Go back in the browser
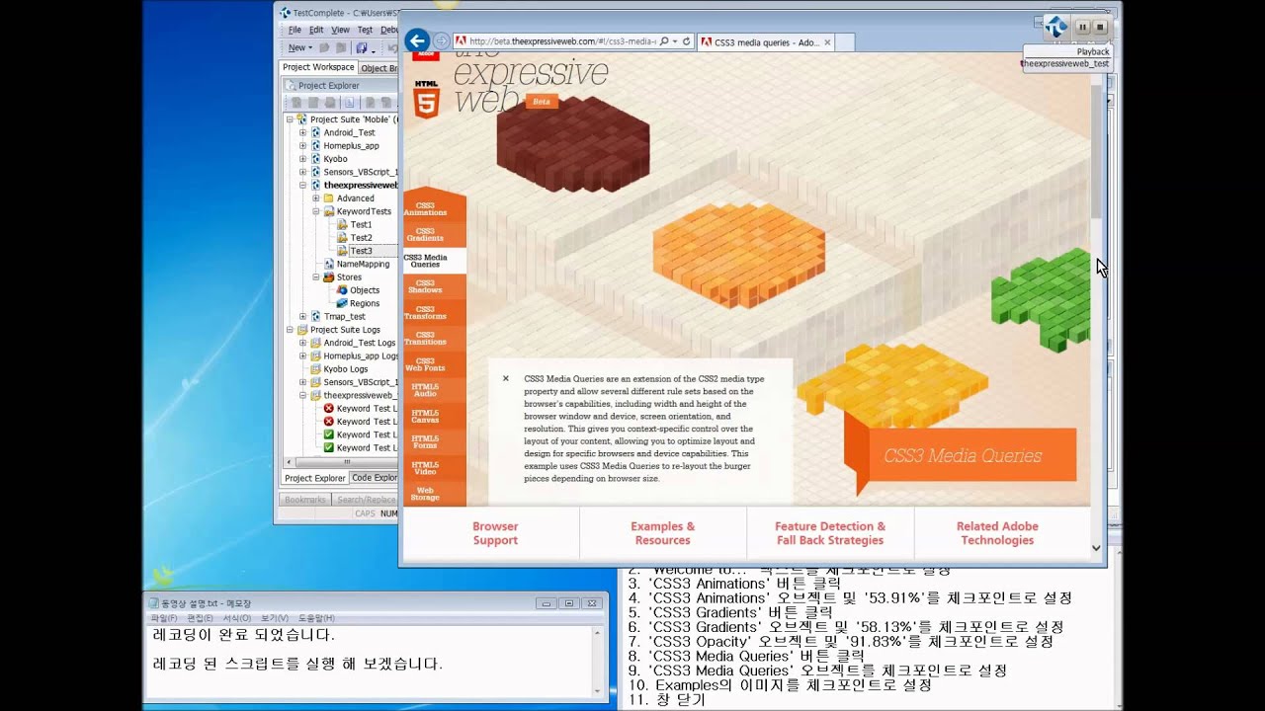Image resolution: width=1265 pixels, height=711 pixels. point(417,40)
